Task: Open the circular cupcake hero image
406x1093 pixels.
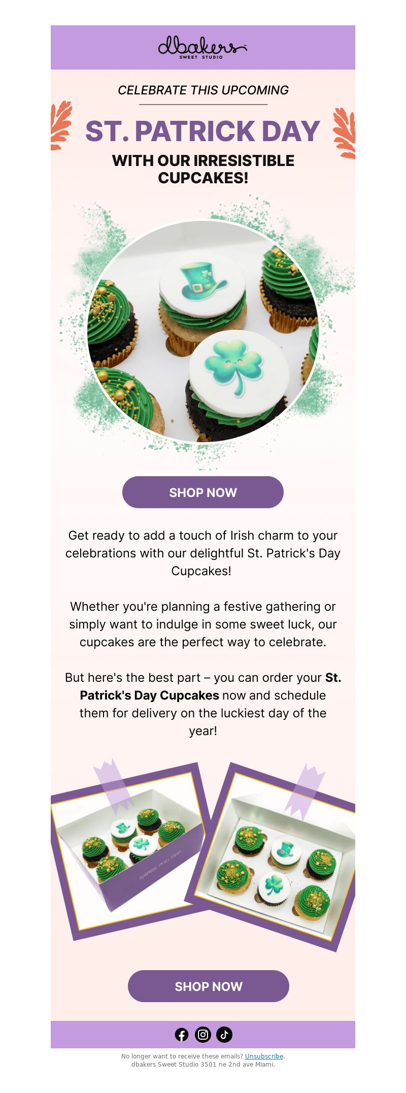Action: [x=203, y=331]
